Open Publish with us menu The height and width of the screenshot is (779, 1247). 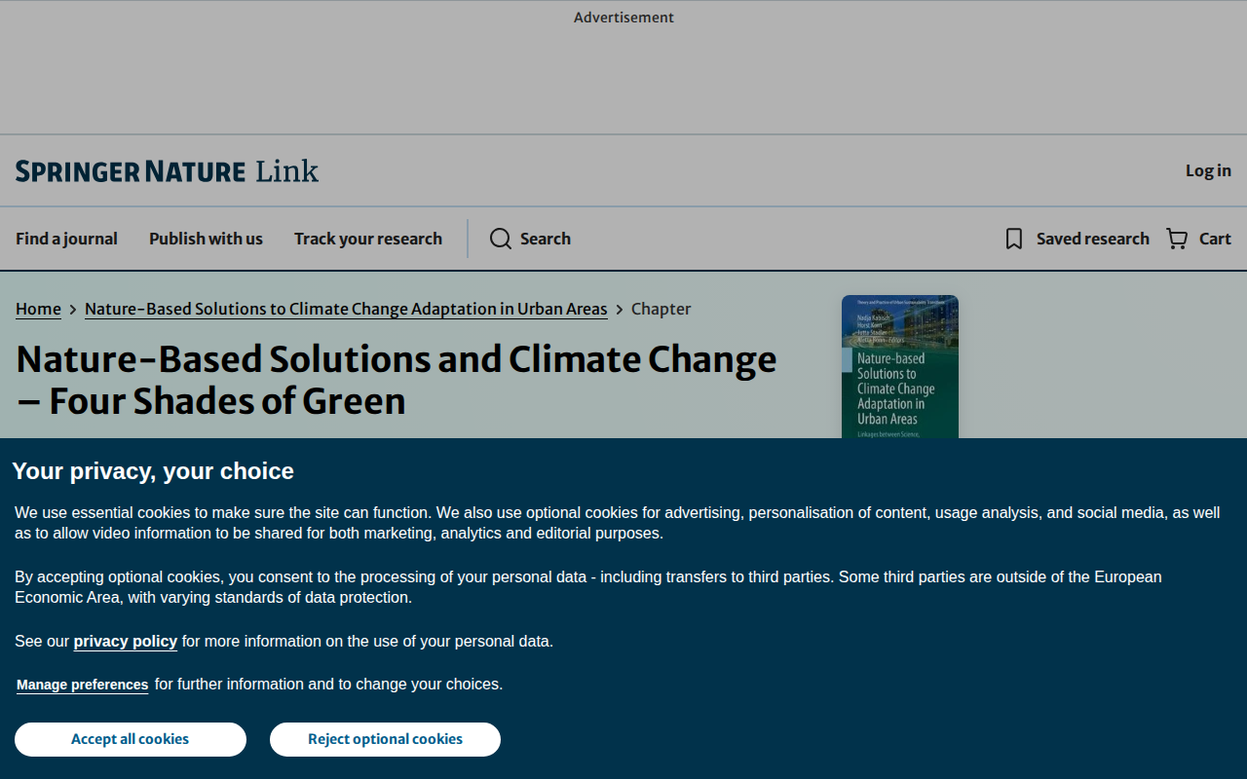pos(206,239)
